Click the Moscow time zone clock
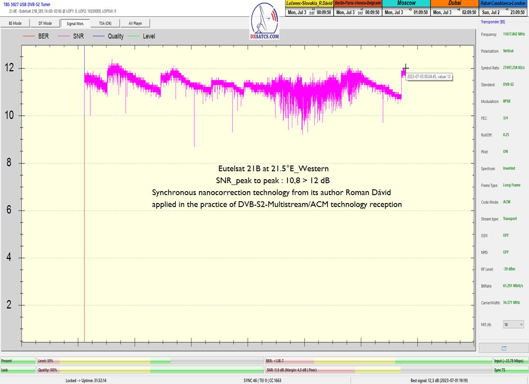Viewport: 529px width, 384px height. 406,8
